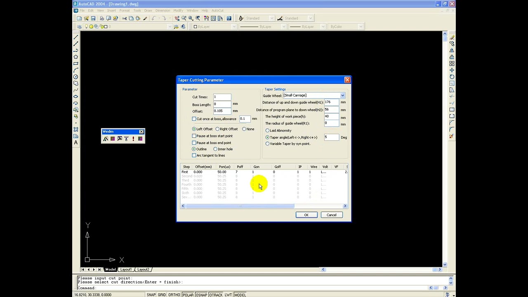Select the Rectangle tool in the Draw toolbar
The image size is (528, 297).
point(76,64)
